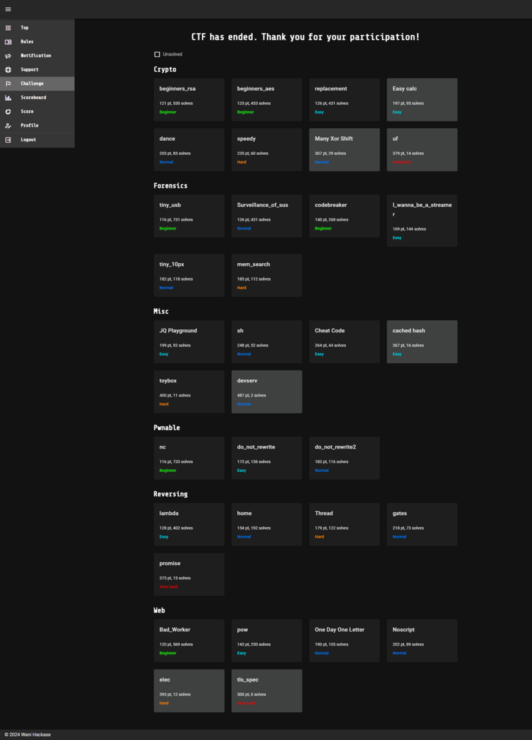Check Unsolved to hide completed challenges

coord(157,54)
